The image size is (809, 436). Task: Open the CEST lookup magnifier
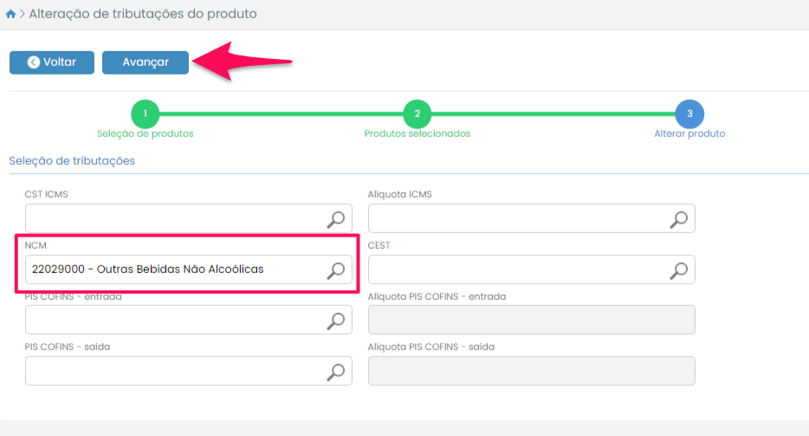point(679,270)
